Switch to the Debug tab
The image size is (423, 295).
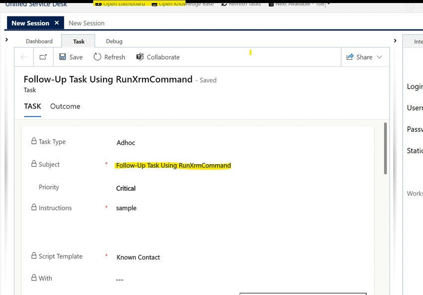click(x=114, y=41)
